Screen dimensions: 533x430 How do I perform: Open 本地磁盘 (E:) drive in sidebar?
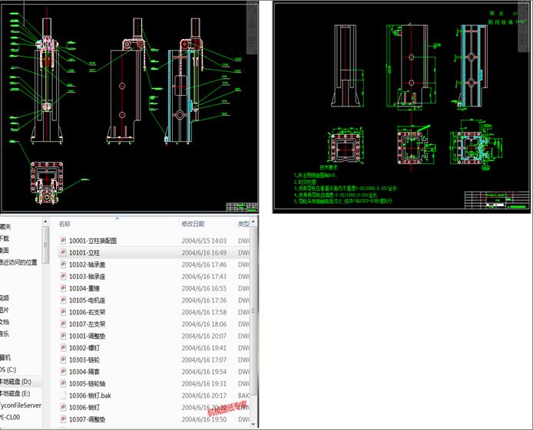tap(16, 393)
